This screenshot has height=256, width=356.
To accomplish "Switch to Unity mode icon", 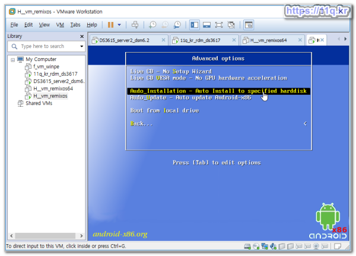I will [231, 25].
